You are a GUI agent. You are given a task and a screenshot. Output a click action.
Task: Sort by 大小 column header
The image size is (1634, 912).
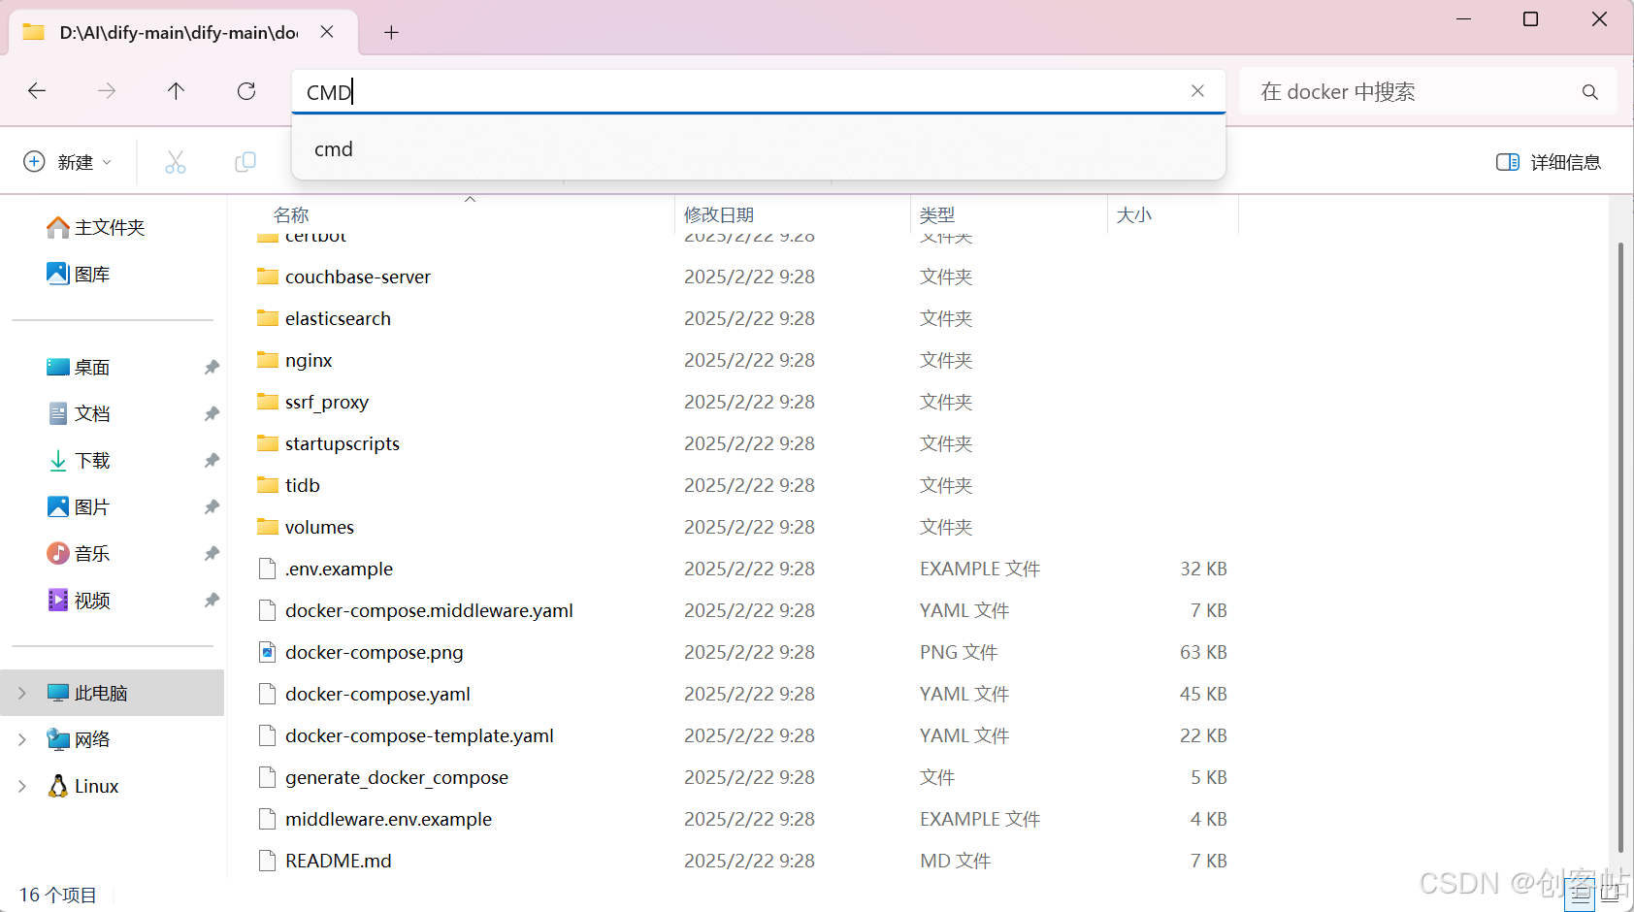click(x=1134, y=214)
